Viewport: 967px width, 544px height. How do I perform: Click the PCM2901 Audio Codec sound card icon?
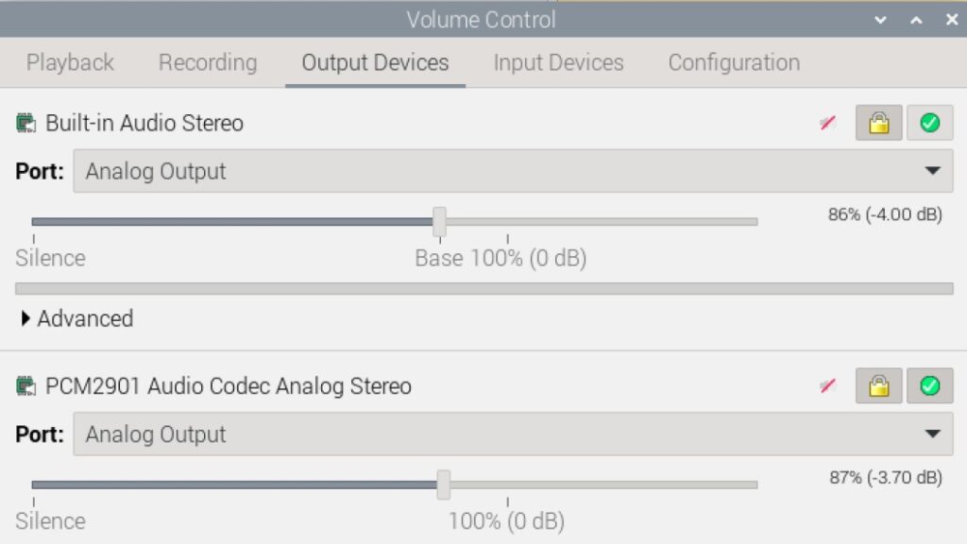[25, 386]
